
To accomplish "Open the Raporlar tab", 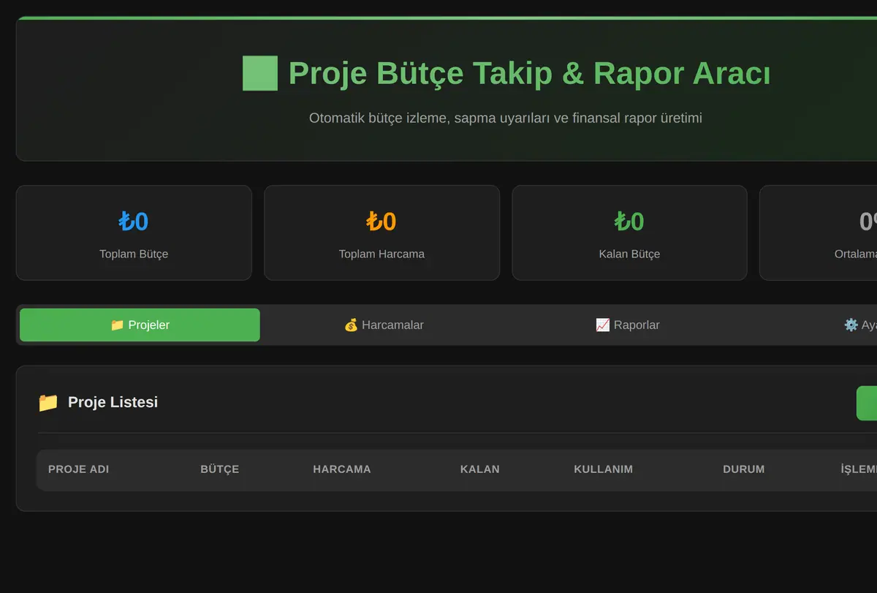I will 628,325.
